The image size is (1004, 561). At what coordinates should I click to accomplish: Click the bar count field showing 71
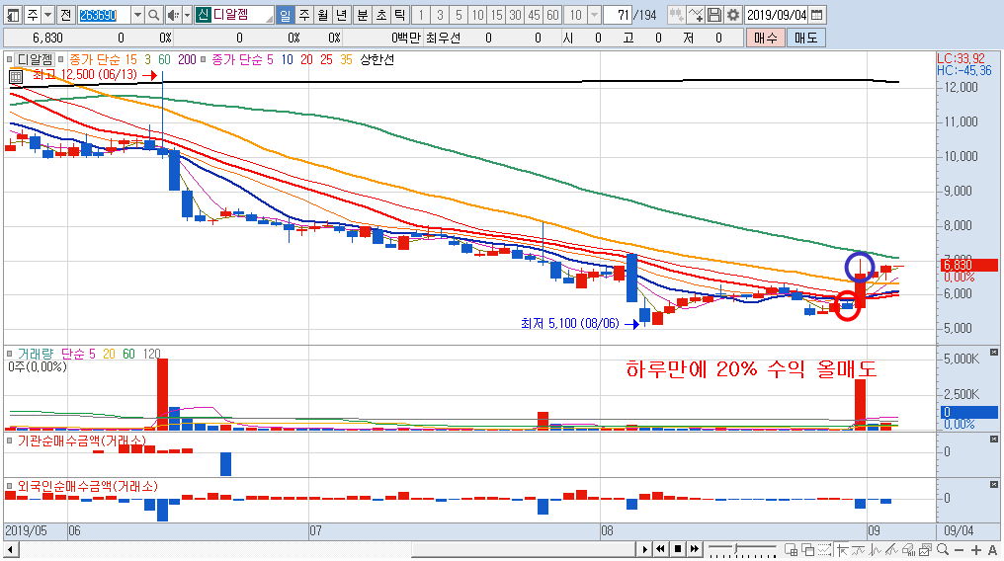click(x=618, y=15)
